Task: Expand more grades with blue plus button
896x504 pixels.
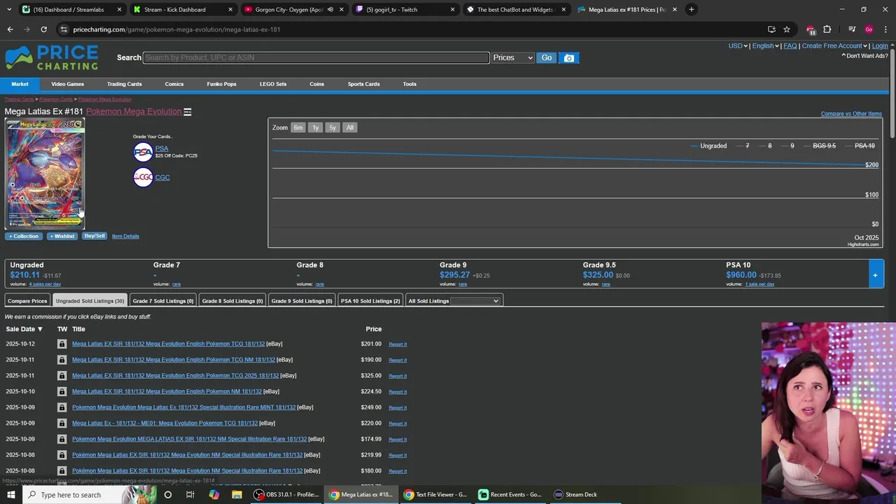Action: click(x=875, y=275)
